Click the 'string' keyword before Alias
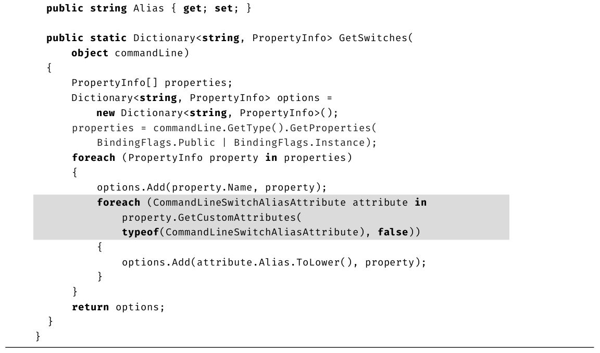Viewport: 600px width, 353px height. [x=108, y=8]
